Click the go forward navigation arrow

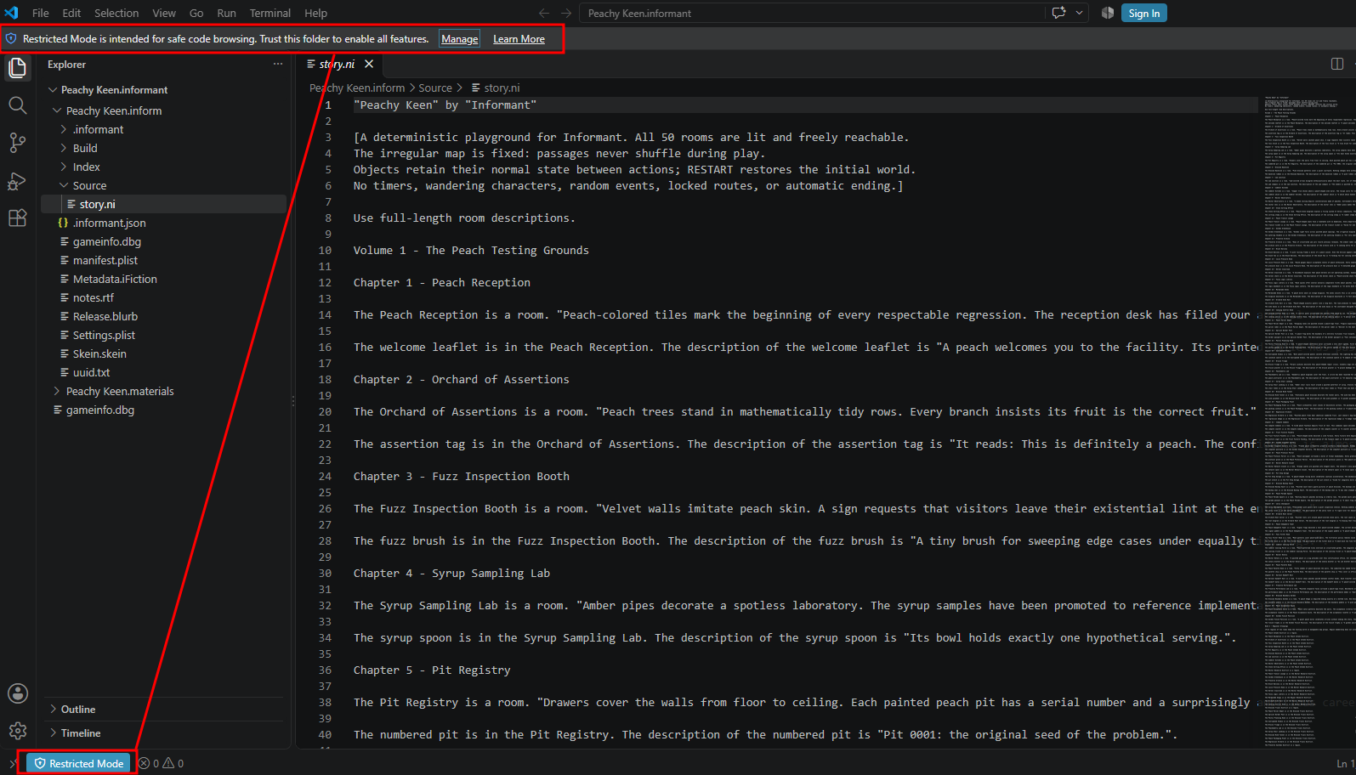(x=566, y=13)
